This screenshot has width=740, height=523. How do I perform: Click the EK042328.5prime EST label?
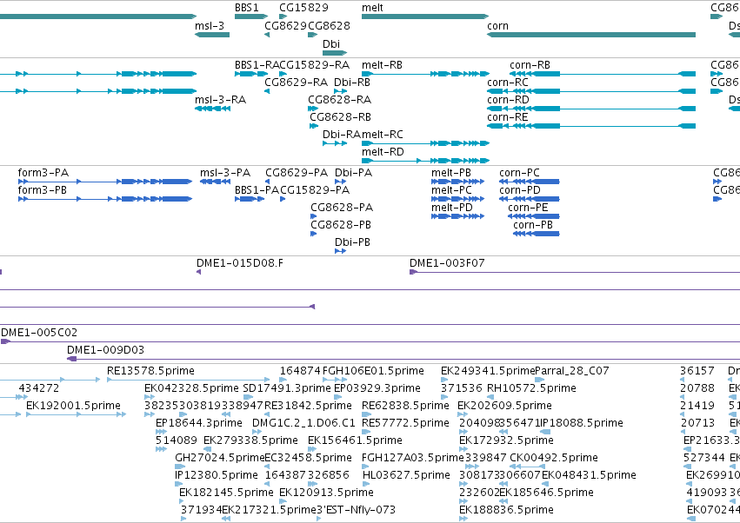[191, 388]
